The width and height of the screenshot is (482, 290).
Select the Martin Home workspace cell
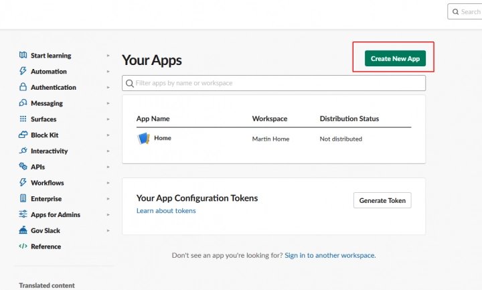point(270,139)
